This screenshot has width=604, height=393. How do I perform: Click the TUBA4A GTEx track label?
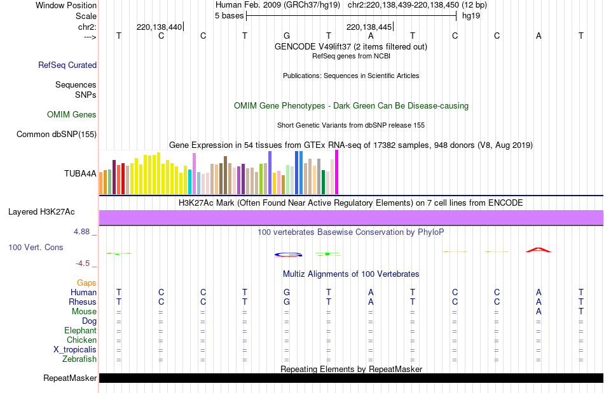(80, 173)
